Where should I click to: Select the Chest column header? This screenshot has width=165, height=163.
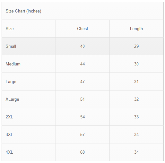(x=82, y=29)
